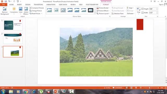Open the Windows Start button
This screenshot has height=94, width=167.
pos(3,92)
